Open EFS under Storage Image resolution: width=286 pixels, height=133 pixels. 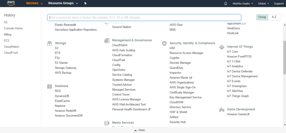click(58, 53)
